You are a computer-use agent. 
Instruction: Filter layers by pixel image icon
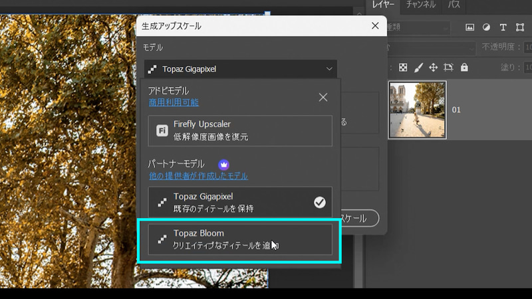point(469,27)
